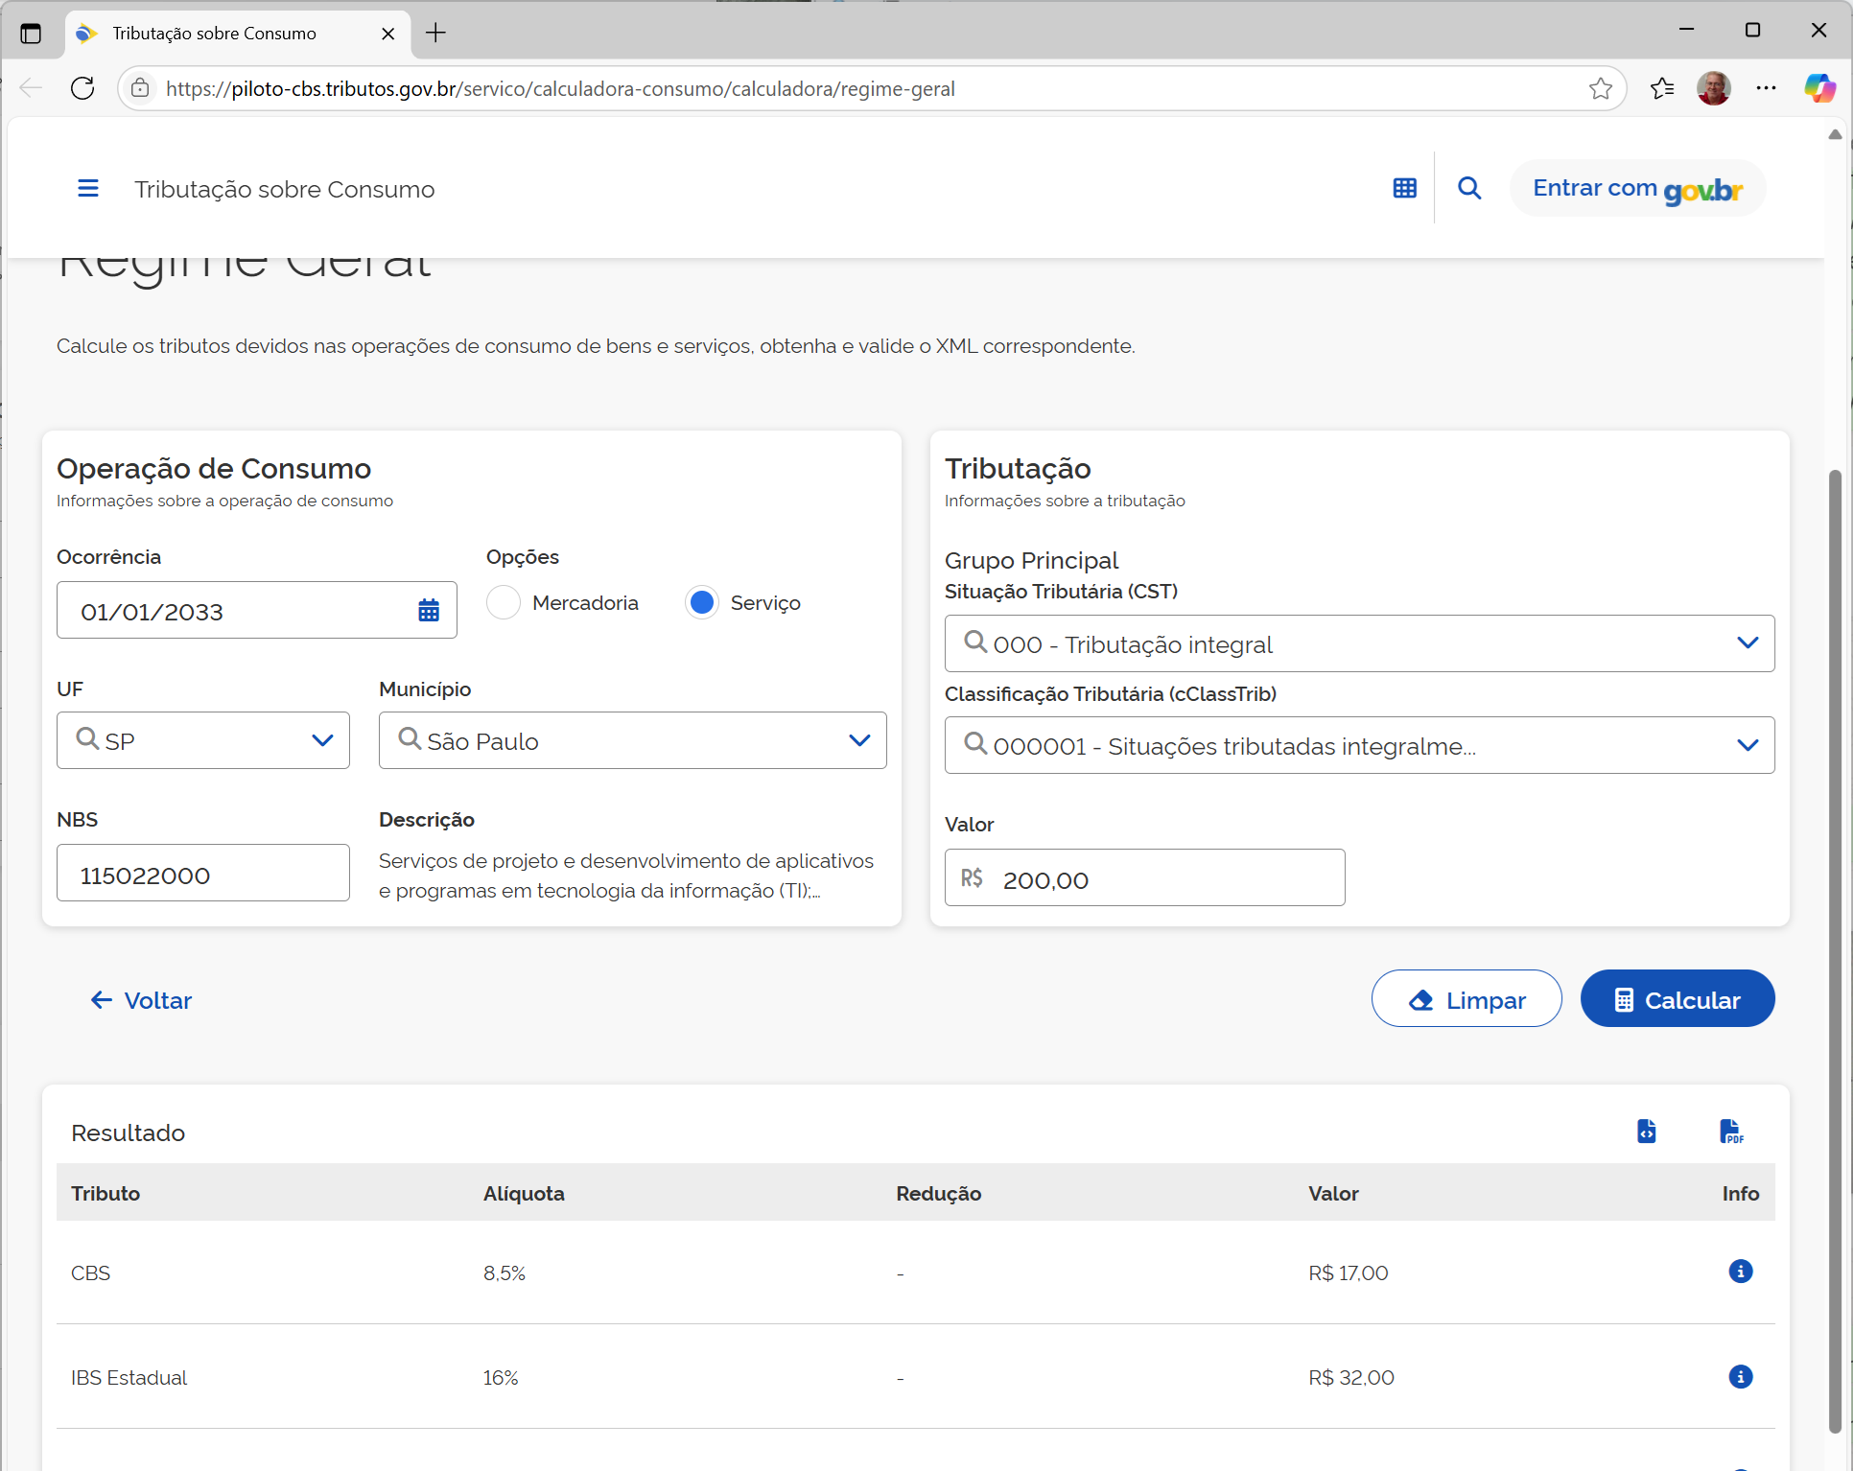This screenshot has width=1853, height=1471.
Task: Open the calendar picker for Ocorrência
Action: coord(428,611)
